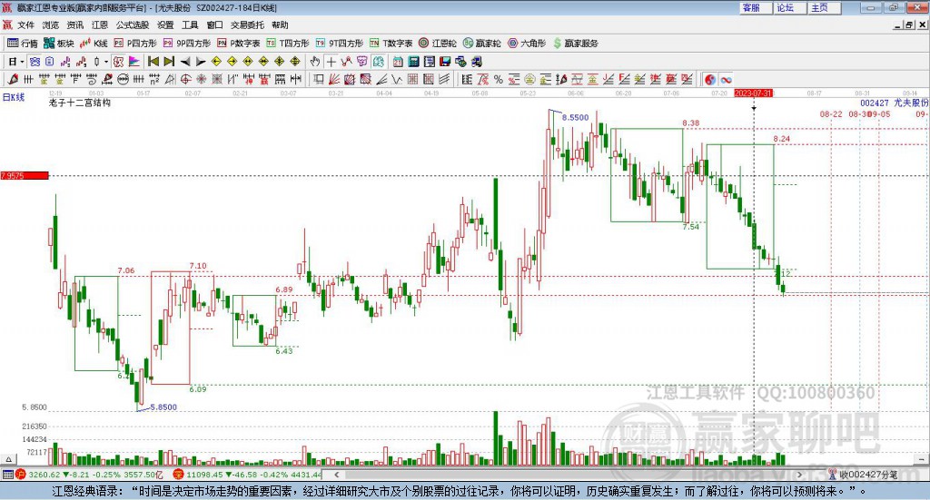Click the 日K线 label
The width and height of the screenshot is (930, 500).
14,97
